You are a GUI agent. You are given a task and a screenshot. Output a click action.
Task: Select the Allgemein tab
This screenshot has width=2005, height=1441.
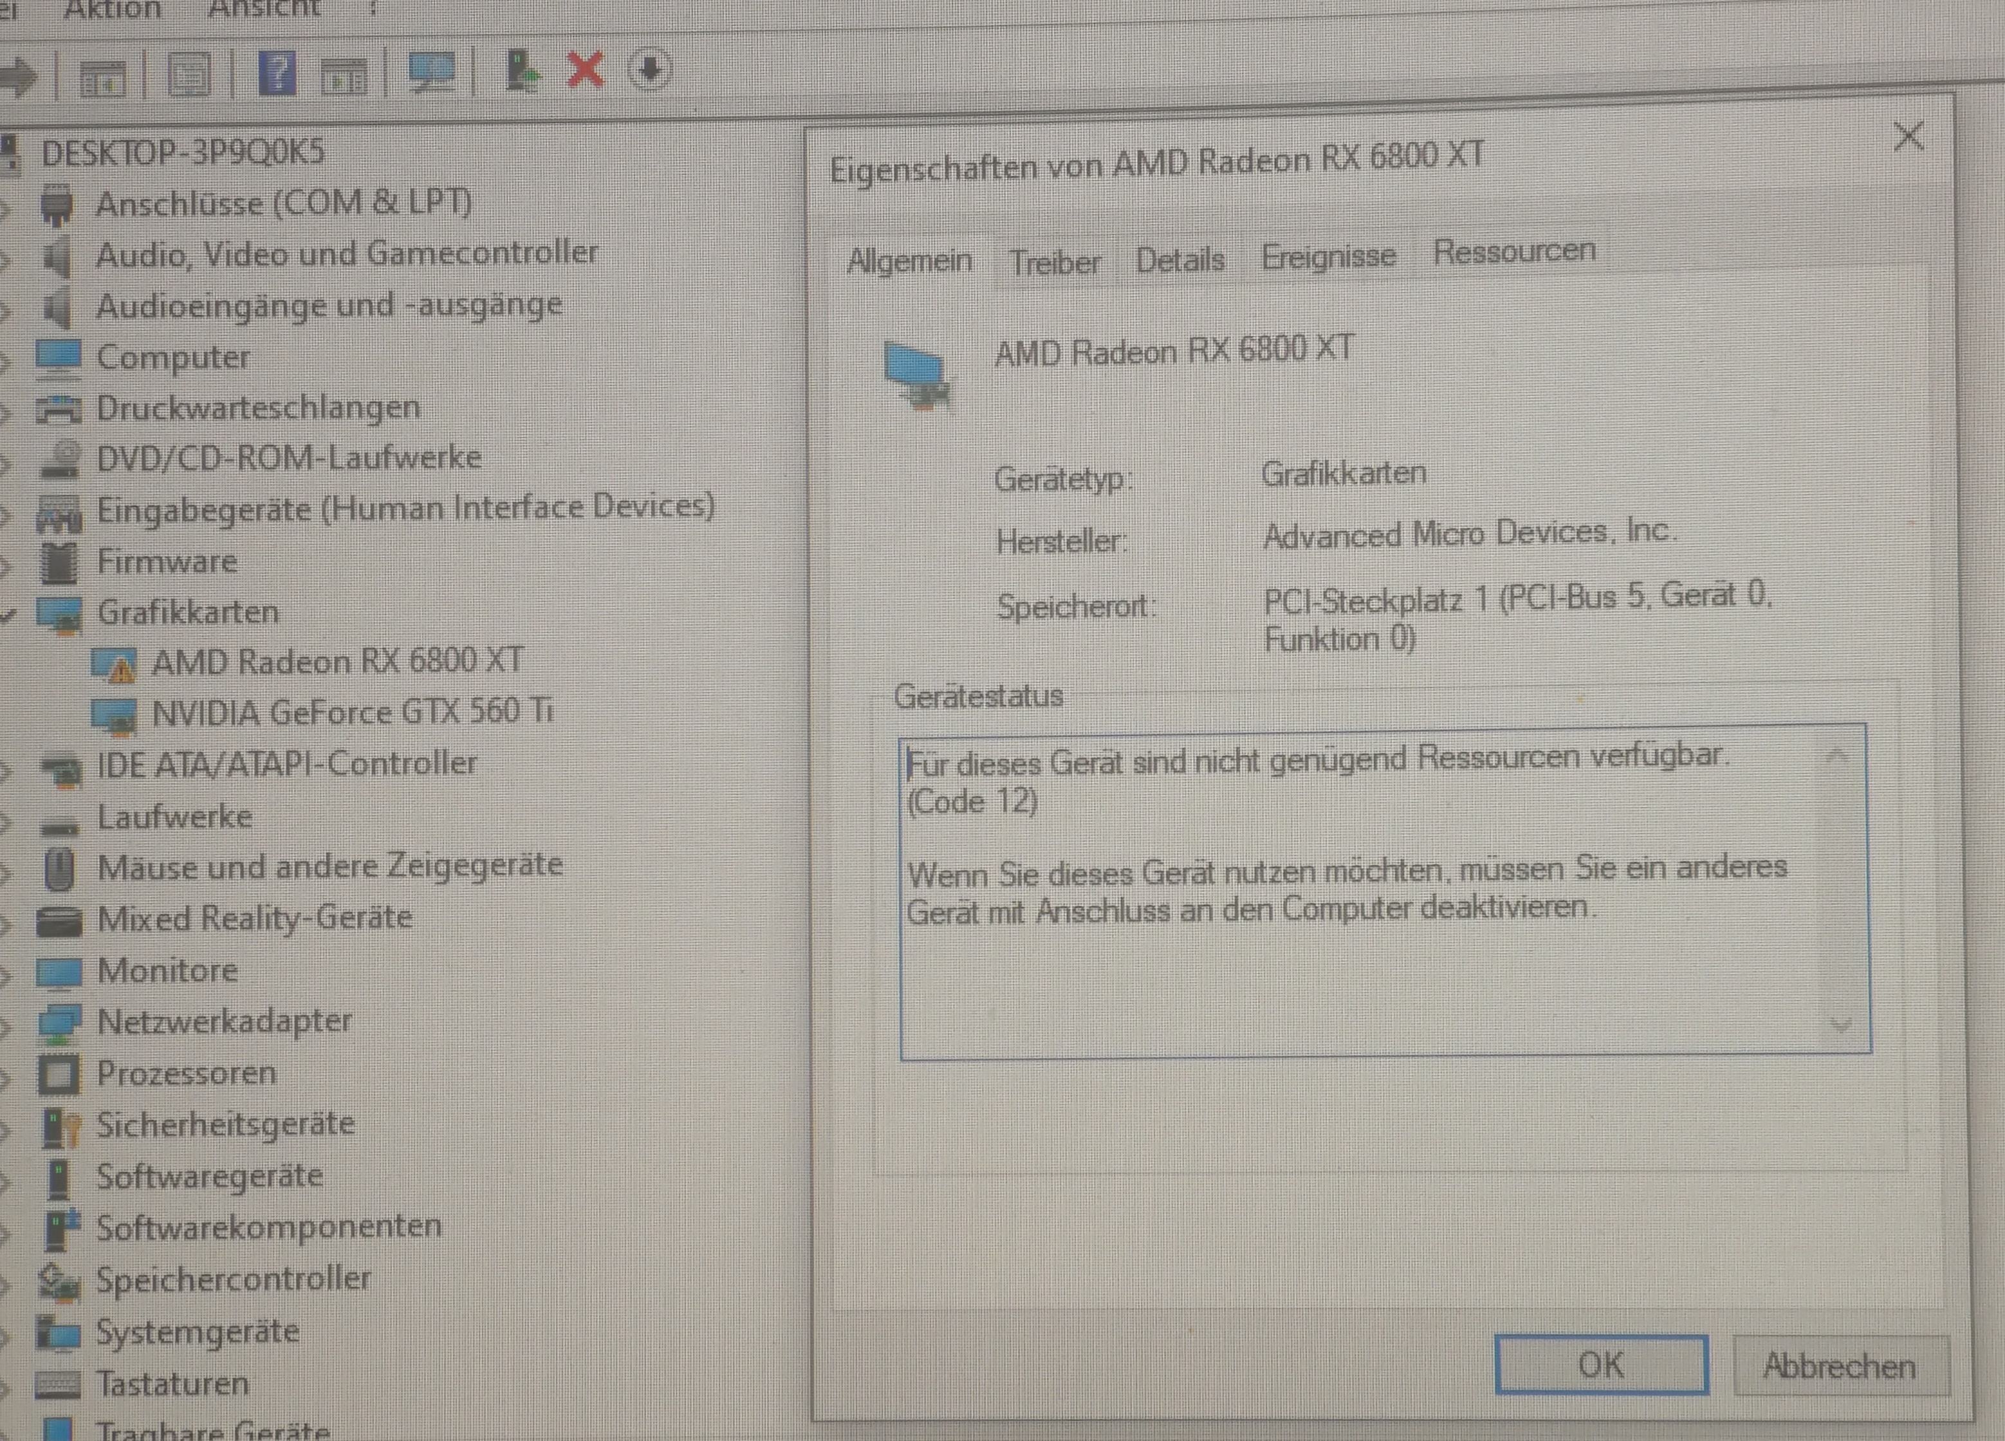click(910, 261)
